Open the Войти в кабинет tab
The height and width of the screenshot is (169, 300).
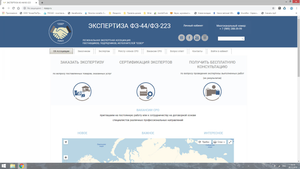click(x=219, y=51)
